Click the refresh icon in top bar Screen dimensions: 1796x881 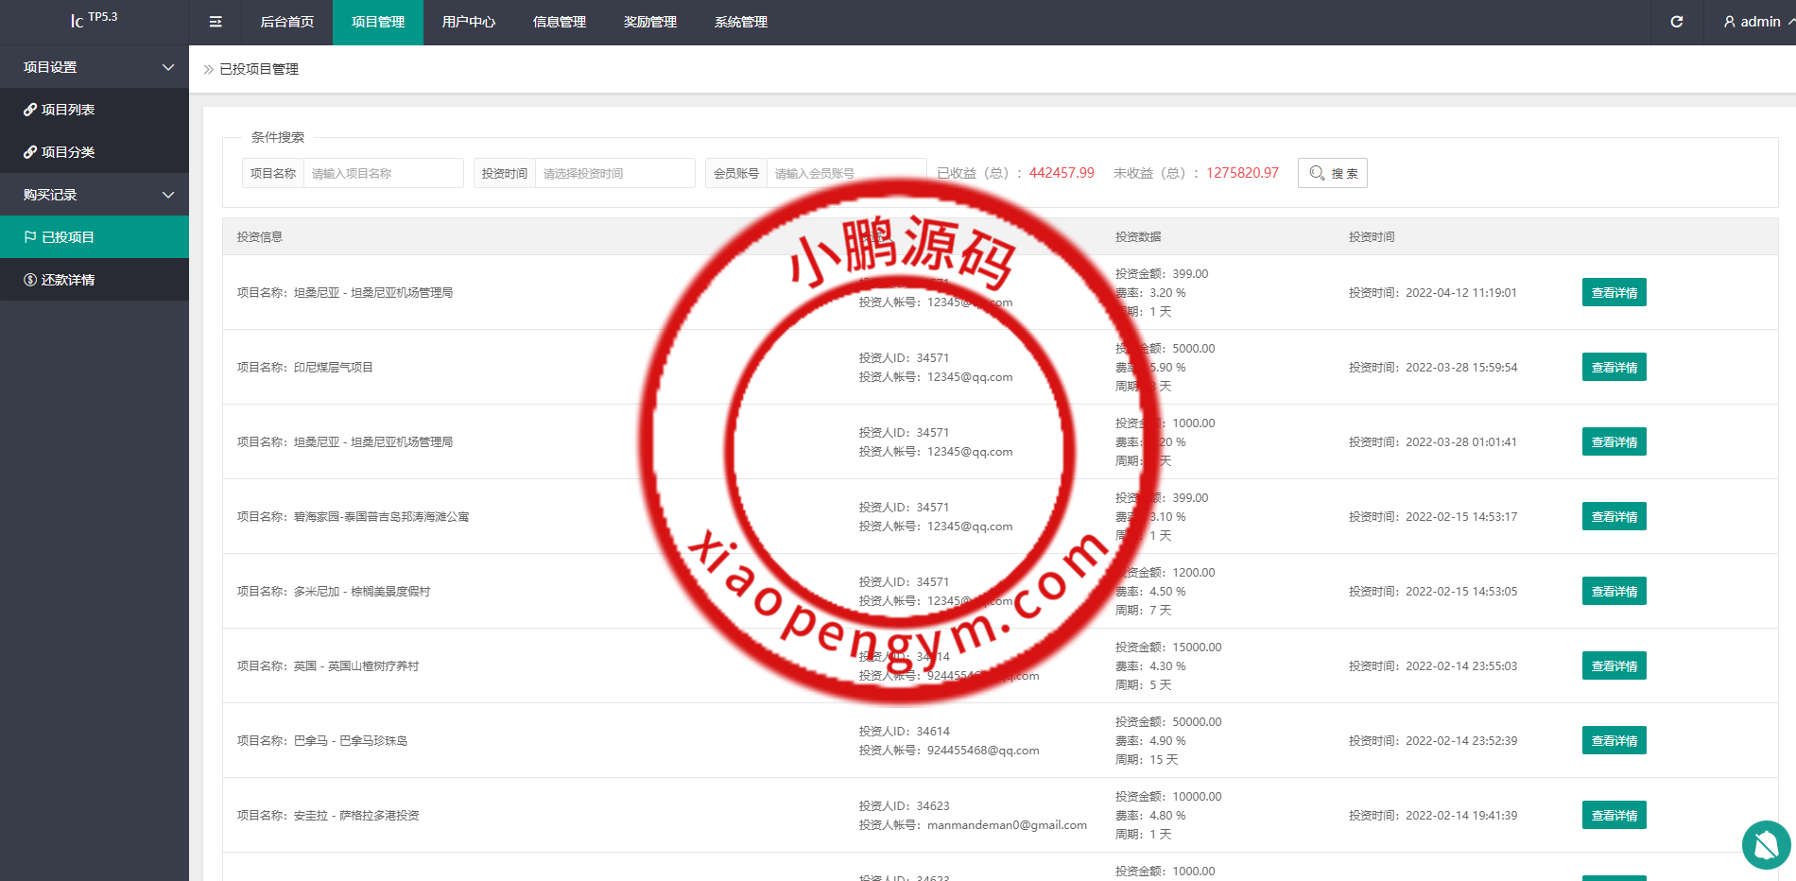[1676, 22]
